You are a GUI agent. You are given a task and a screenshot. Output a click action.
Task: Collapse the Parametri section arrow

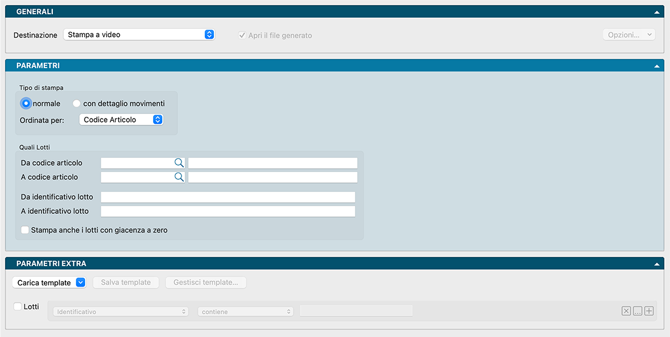[x=656, y=66]
